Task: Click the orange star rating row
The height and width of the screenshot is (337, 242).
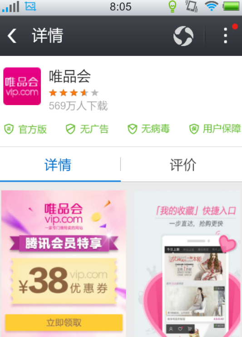Action: 74,93
